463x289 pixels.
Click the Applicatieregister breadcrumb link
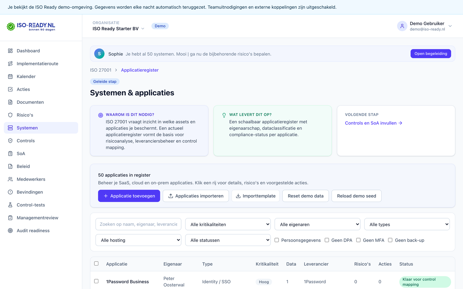(x=140, y=70)
